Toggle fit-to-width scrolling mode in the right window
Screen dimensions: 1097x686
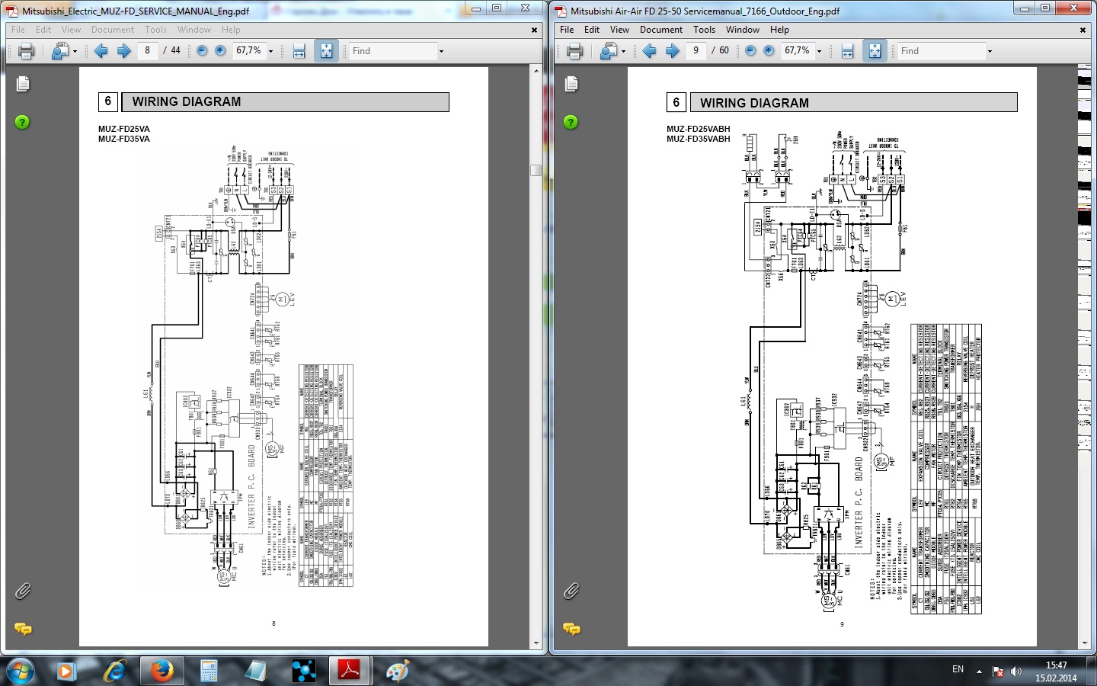tap(847, 51)
